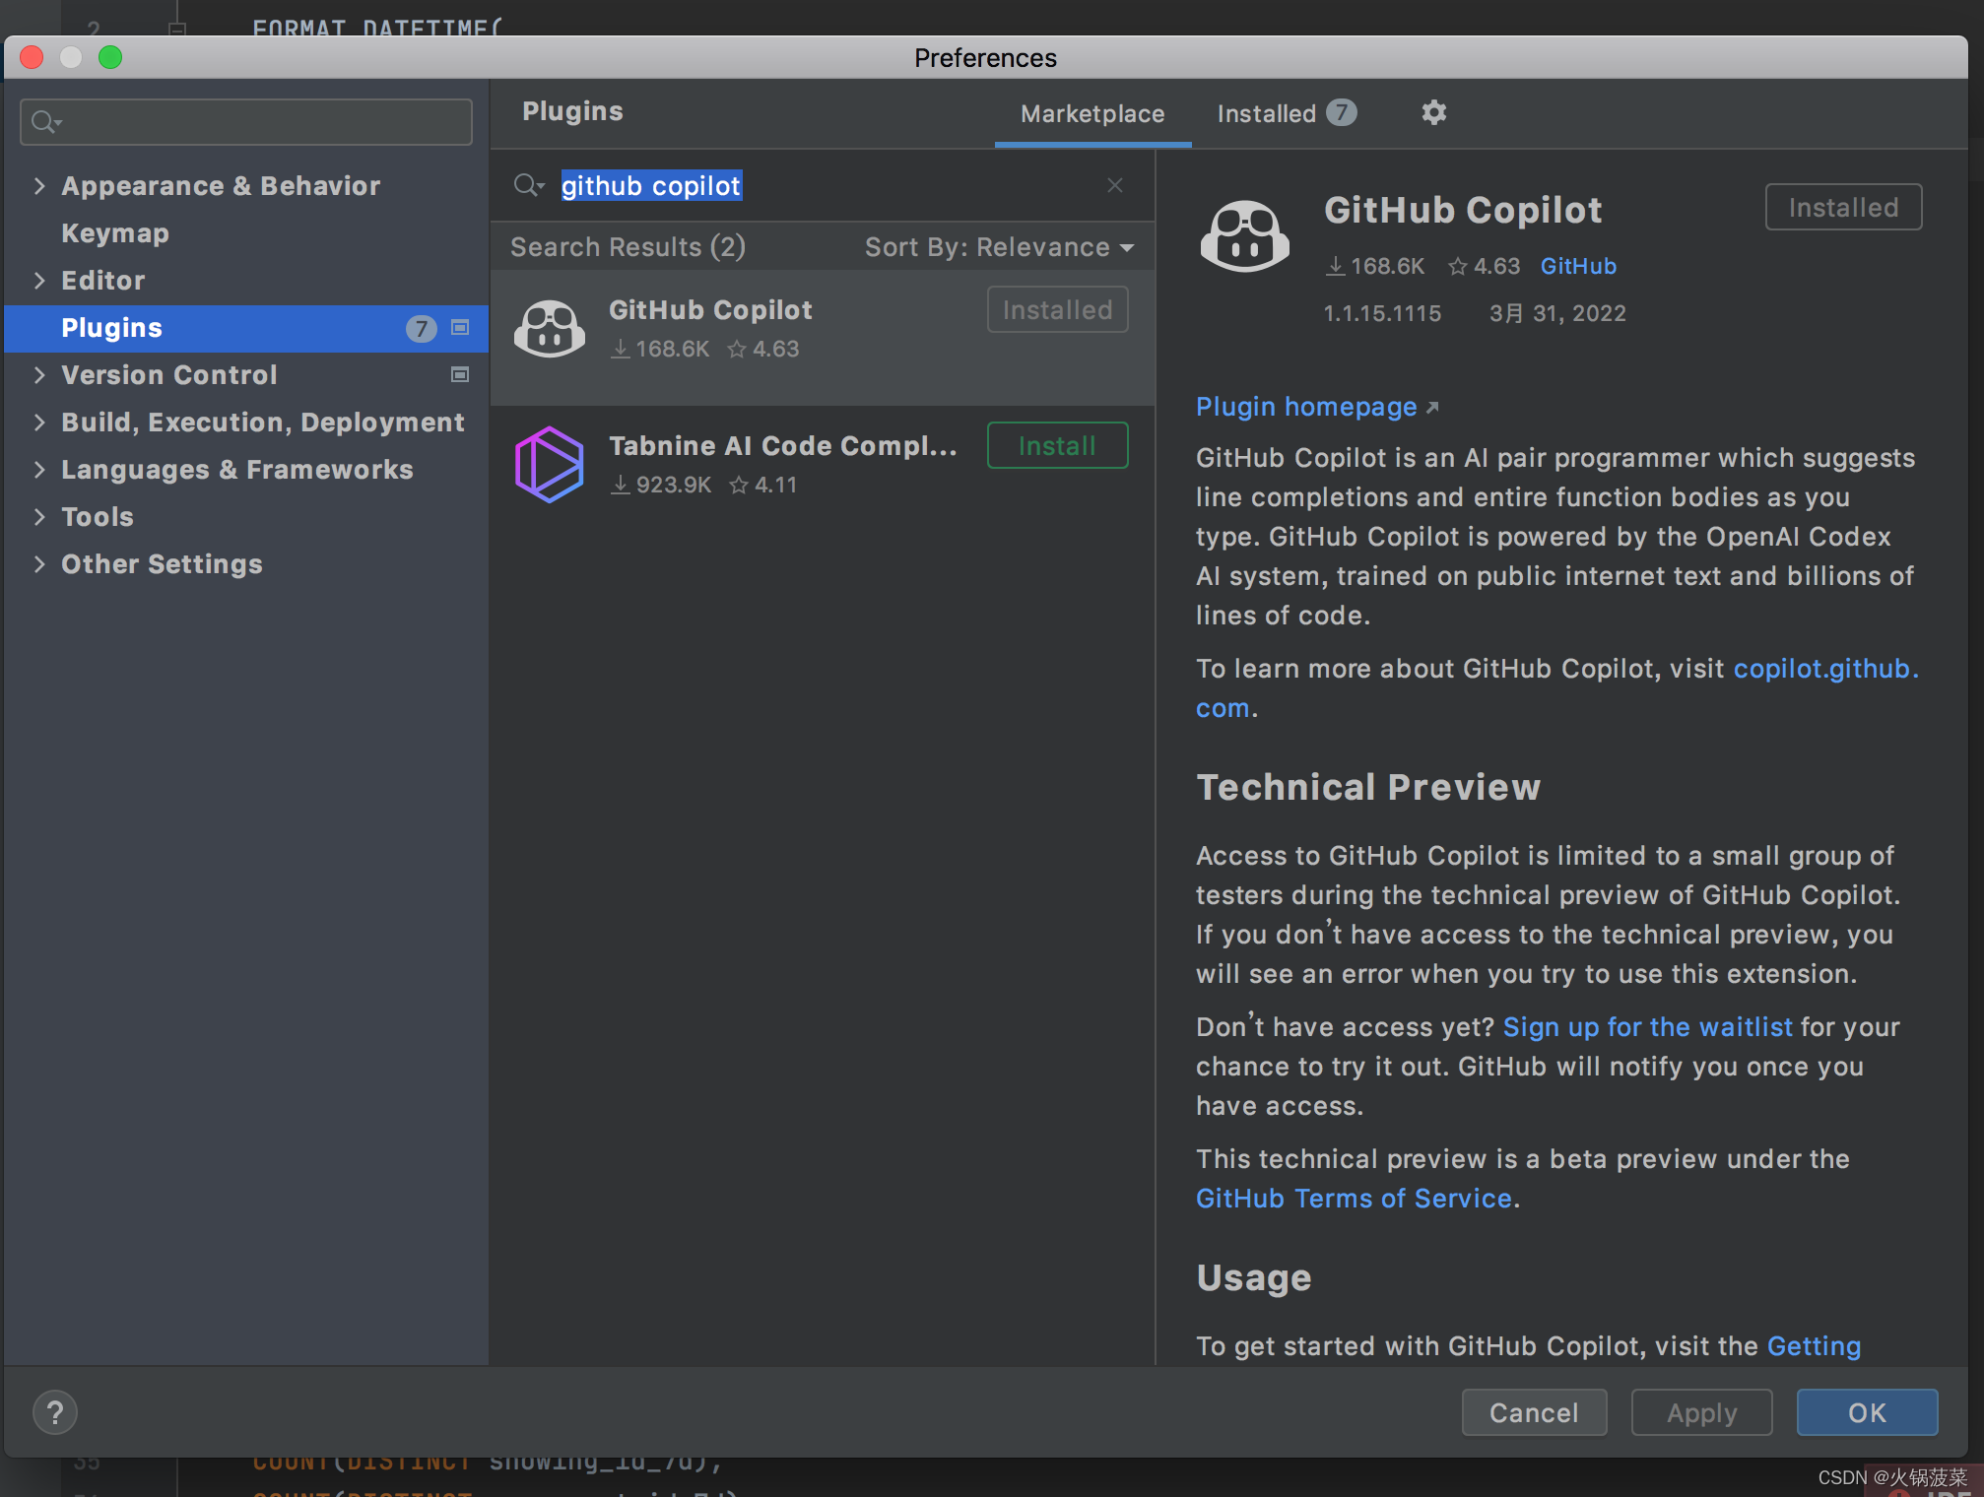Switch to the Marketplace tab

(1091, 113)
